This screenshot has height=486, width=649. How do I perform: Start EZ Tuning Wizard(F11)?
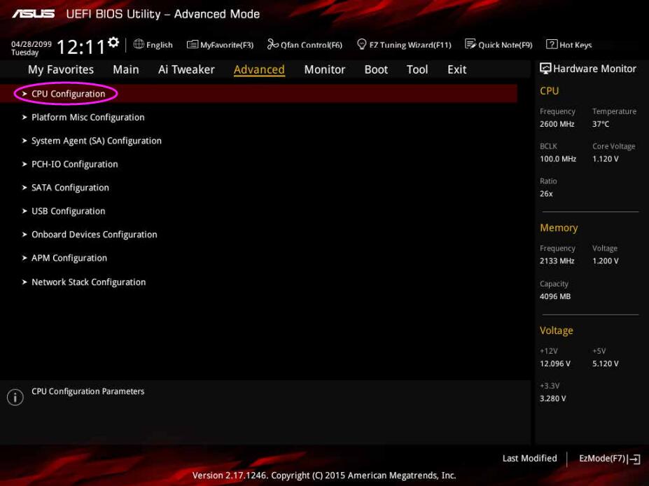tap(404, 44)
